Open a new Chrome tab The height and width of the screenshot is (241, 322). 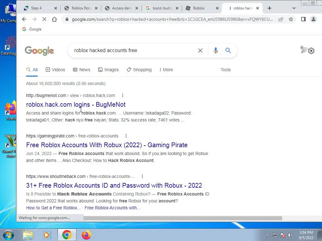pyautogui.click(x=269, y=8)
